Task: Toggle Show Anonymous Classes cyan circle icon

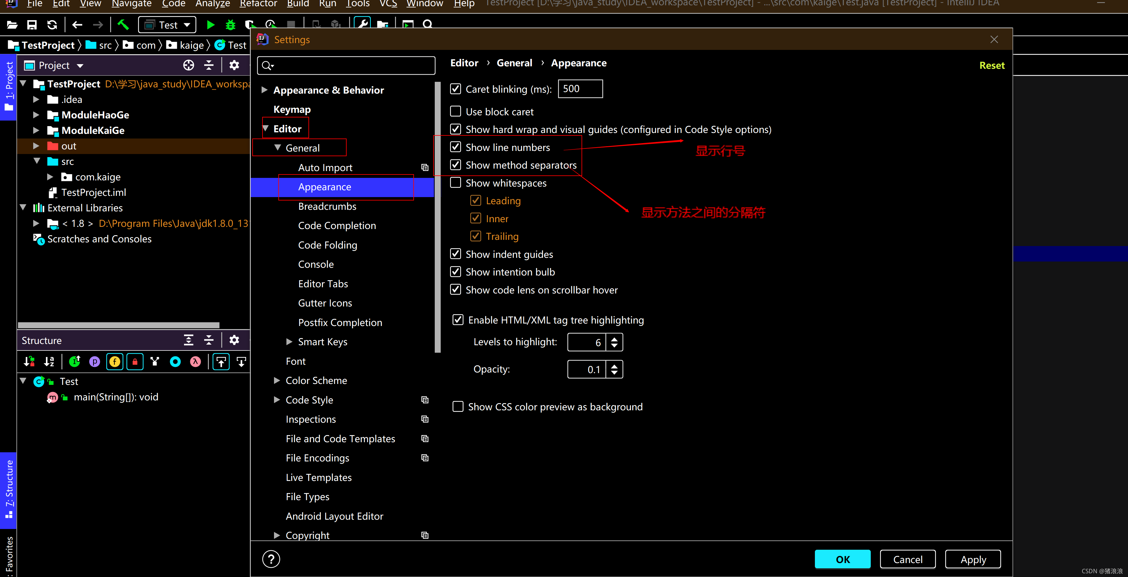Action: coord(175,362)
